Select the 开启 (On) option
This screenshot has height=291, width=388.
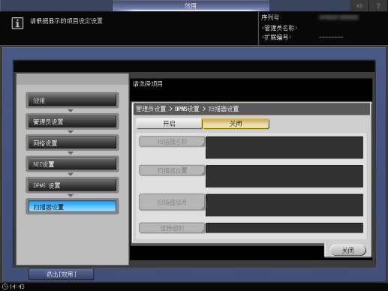pos(169,124)
